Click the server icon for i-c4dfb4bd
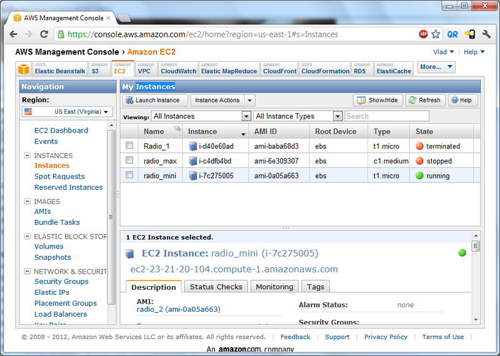Image resolution: width=500 pixels, height=356 pixels. coord(193,161)
